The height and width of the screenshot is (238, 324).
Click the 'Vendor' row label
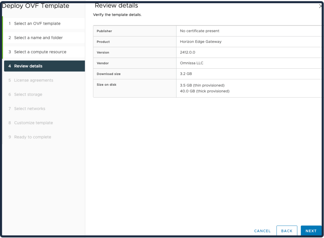(x=103, y=63)
